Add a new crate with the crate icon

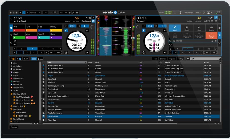point(12,59)
